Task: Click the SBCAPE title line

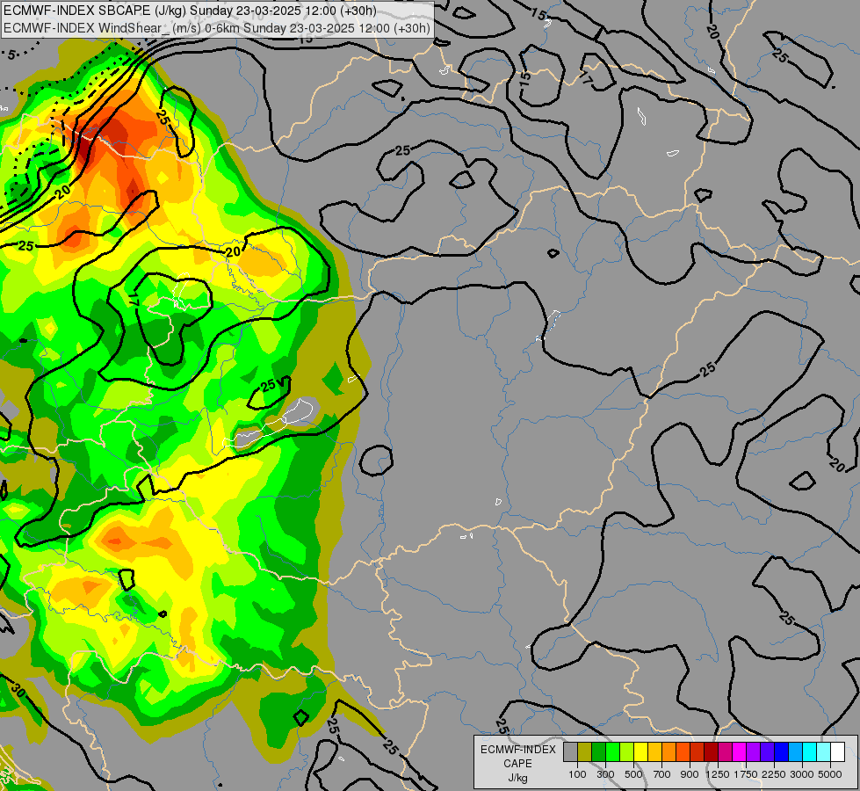Action: tap(191, 11)
